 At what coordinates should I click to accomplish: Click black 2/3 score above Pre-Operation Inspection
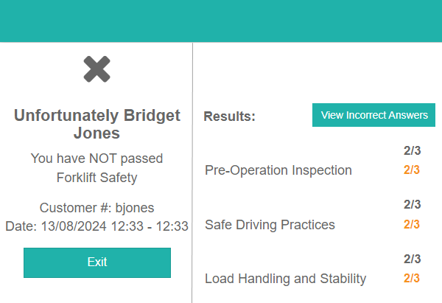pyautogui.click(x=412, y=150)
